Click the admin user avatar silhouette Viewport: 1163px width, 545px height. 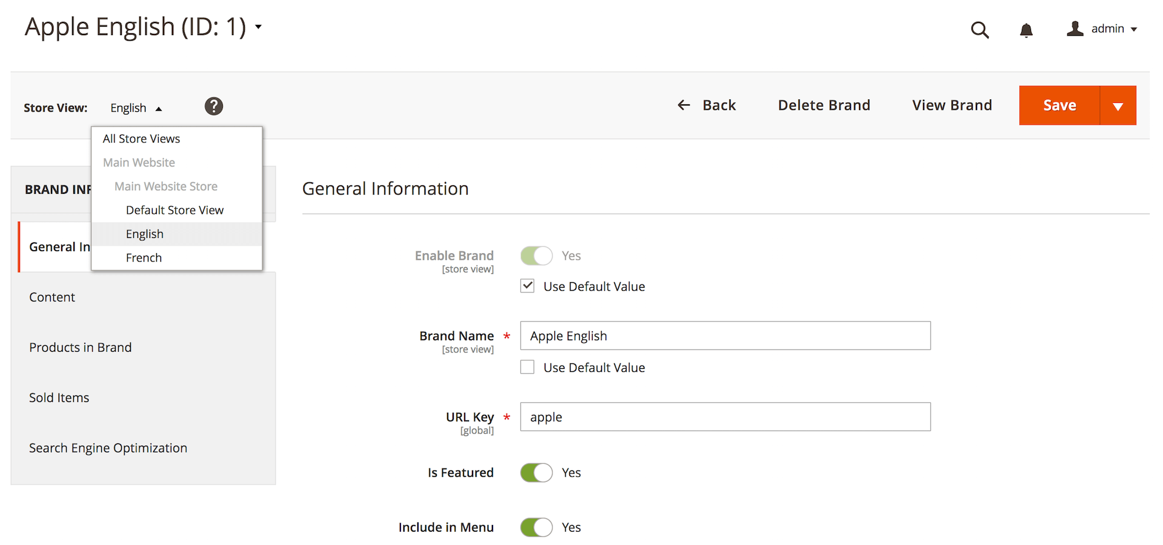(x=1075, y=28)
